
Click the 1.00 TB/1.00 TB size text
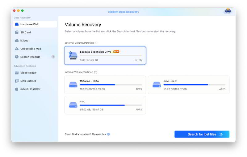(89, 60)
